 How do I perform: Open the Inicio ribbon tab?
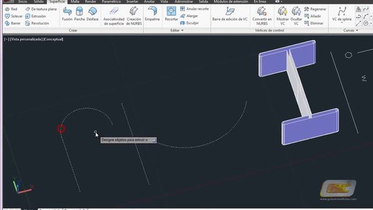pyautogui.click(x=23, y=1)
